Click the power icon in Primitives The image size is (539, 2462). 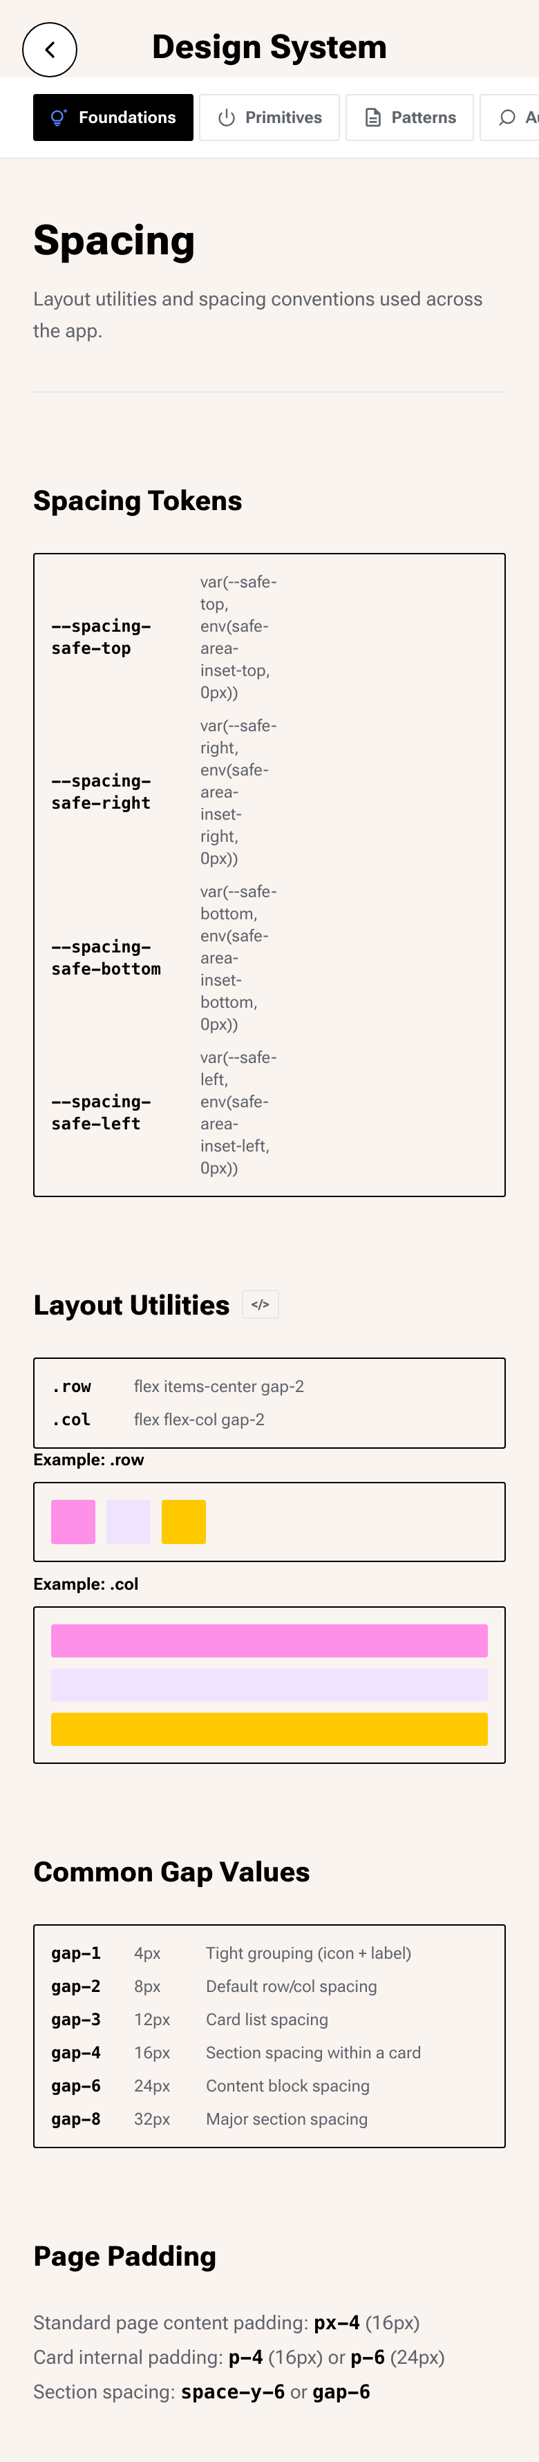click(x=227, y=118)
